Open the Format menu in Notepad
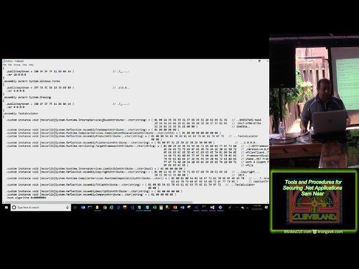 click(x=17, y=64)
